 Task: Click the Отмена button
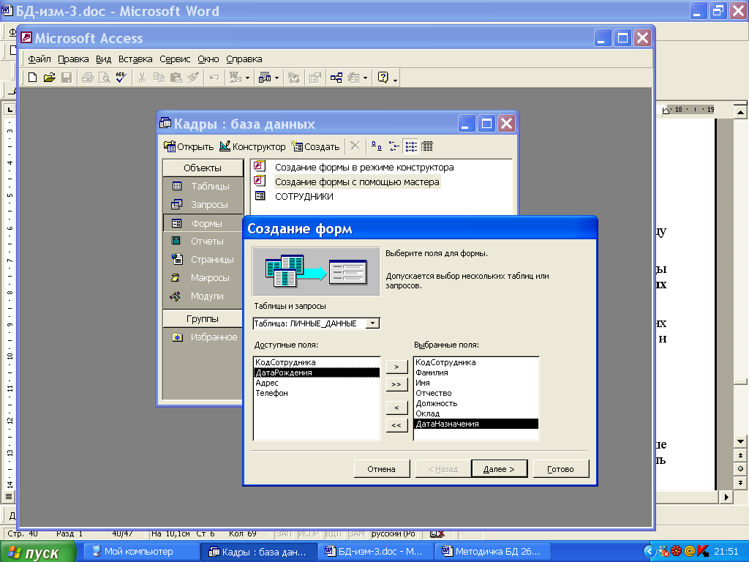point(382,469)
